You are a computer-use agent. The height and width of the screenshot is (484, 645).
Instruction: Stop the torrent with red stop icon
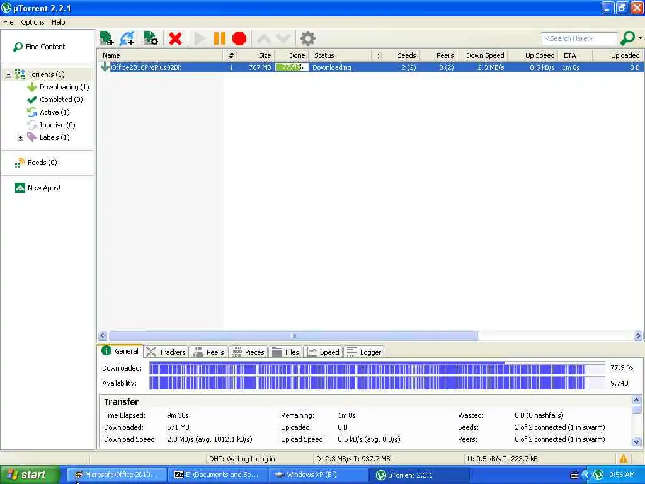[x=239, y=38]
